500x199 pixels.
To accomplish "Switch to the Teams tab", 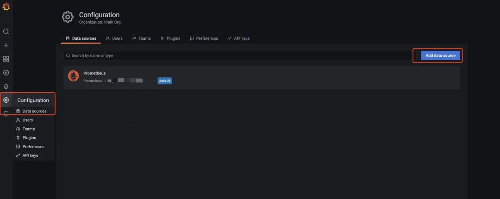I will pos(141,38).
